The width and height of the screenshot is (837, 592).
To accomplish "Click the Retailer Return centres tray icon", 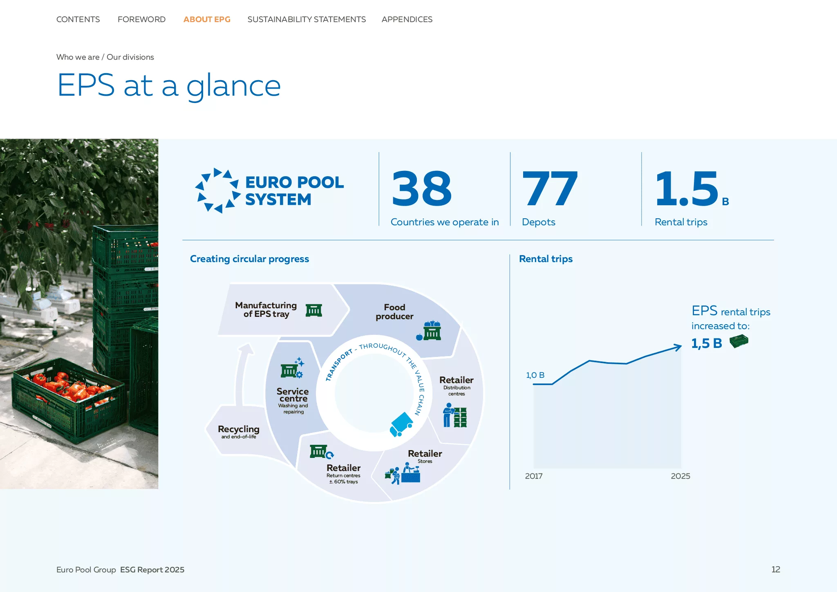I will 322,452.
